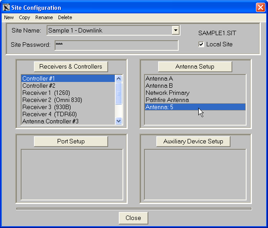Screen dimensions: 268x228
Task: Click the Close button at bottom
Action: point(133,218)
